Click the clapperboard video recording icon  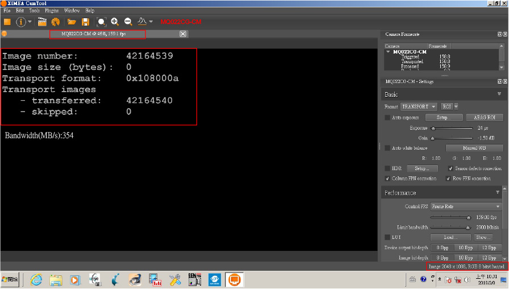[42, 22]
